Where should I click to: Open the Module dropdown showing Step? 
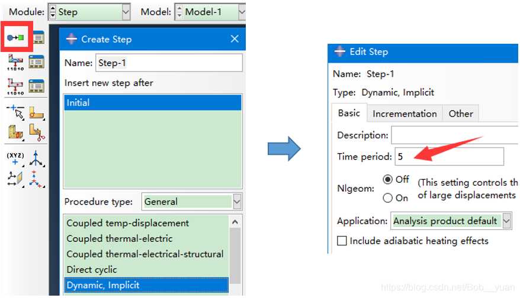[x=89, y=12]
